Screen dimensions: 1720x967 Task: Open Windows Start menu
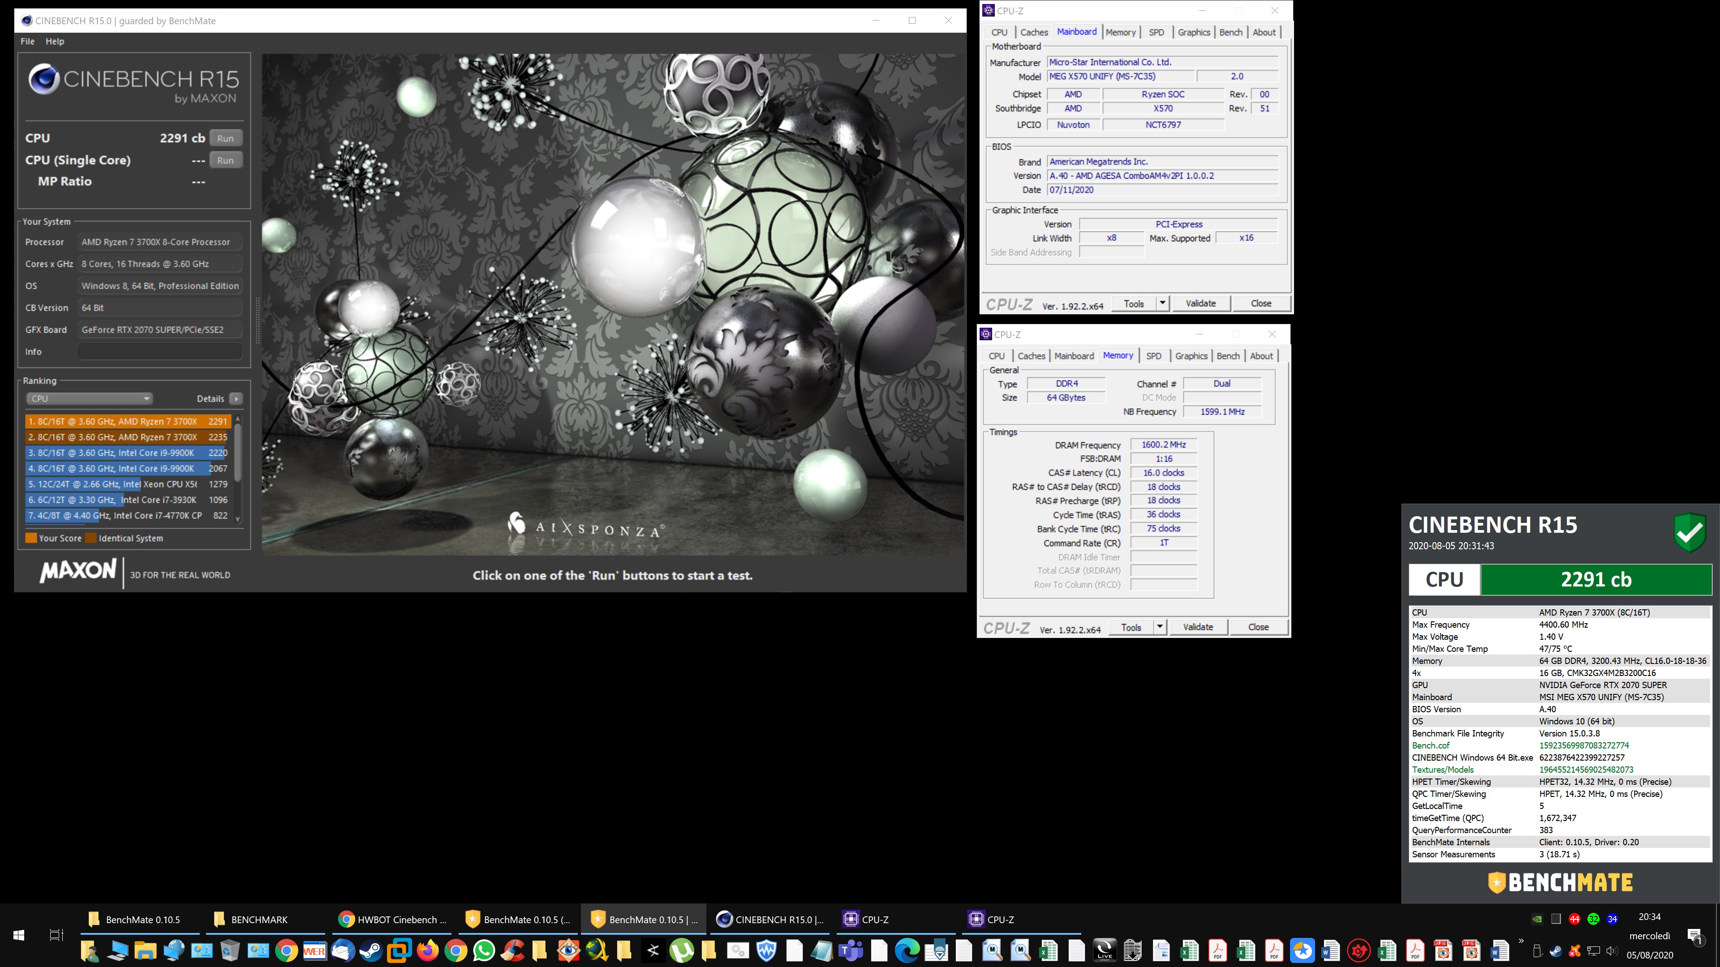tap(19, 935)
